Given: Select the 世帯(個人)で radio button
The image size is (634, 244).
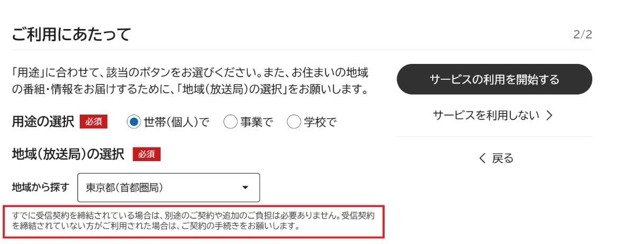Looking at the screenshot, I should (134, 122).
